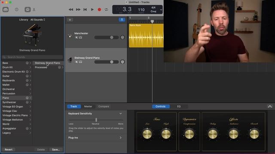Open the Orchestral category
Image resolution: width=275 pixels, height=154 pixels.
click(16, 89)
